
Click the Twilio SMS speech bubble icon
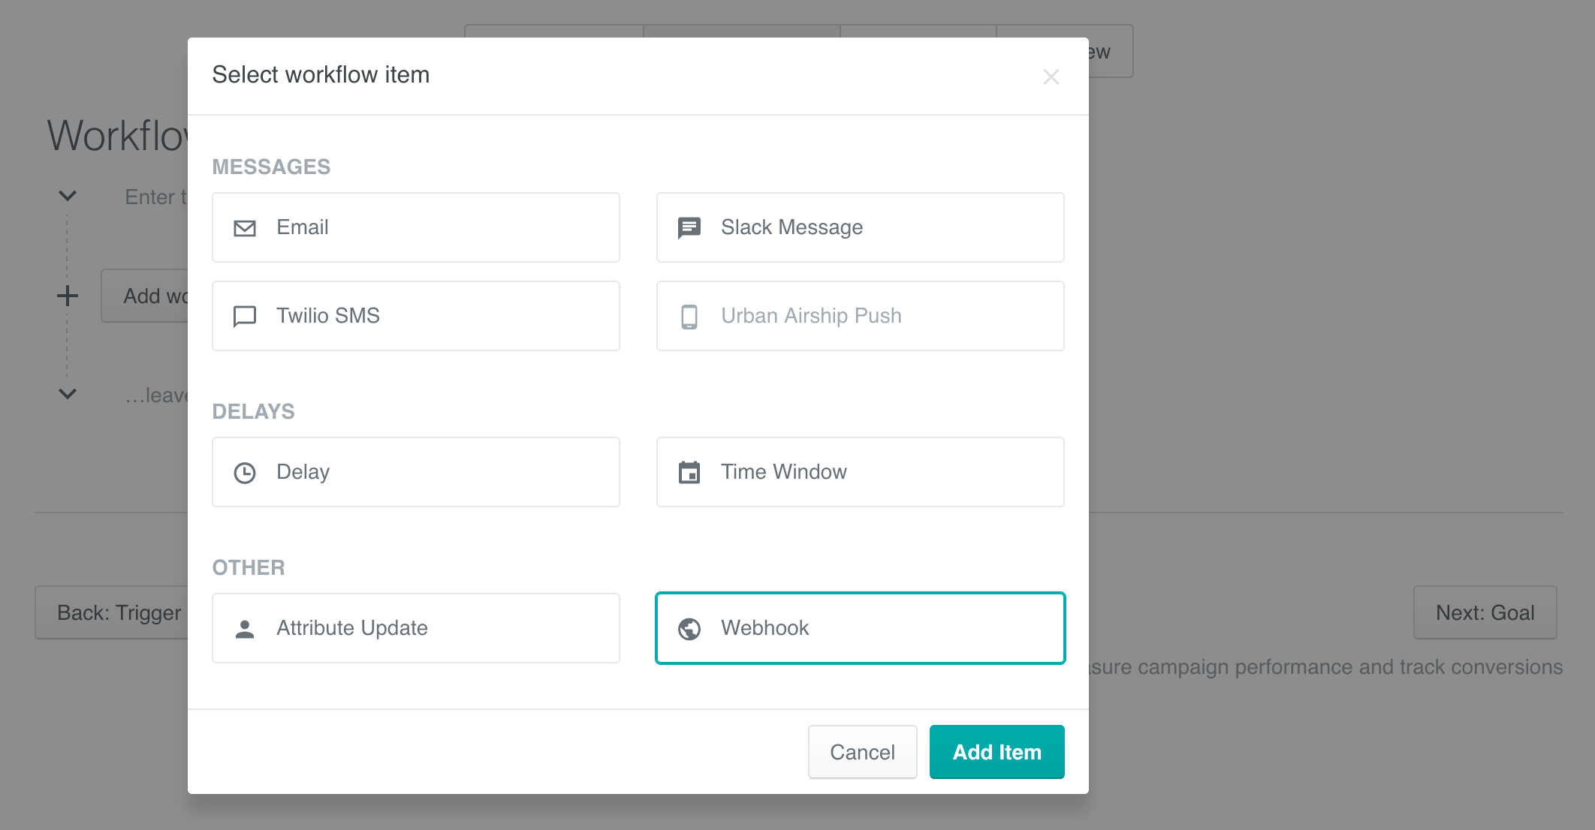point(244,316)
